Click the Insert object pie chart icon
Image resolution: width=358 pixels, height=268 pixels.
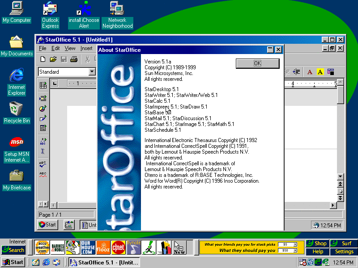[x=43, y=108]
